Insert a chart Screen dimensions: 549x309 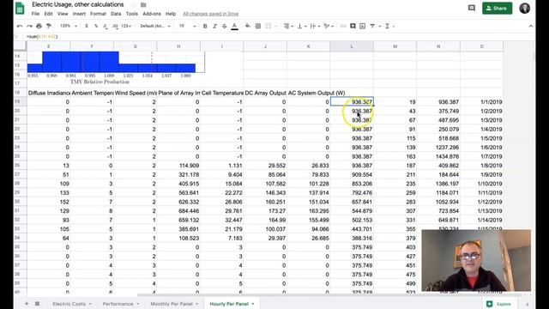coord(362,26)
